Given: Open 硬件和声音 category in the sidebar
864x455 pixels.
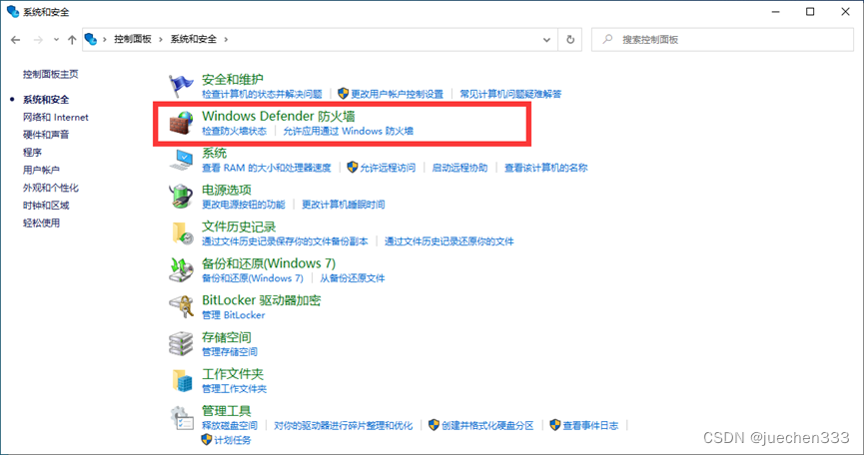Looking at the screenshot, I should [x=46, y=135].
